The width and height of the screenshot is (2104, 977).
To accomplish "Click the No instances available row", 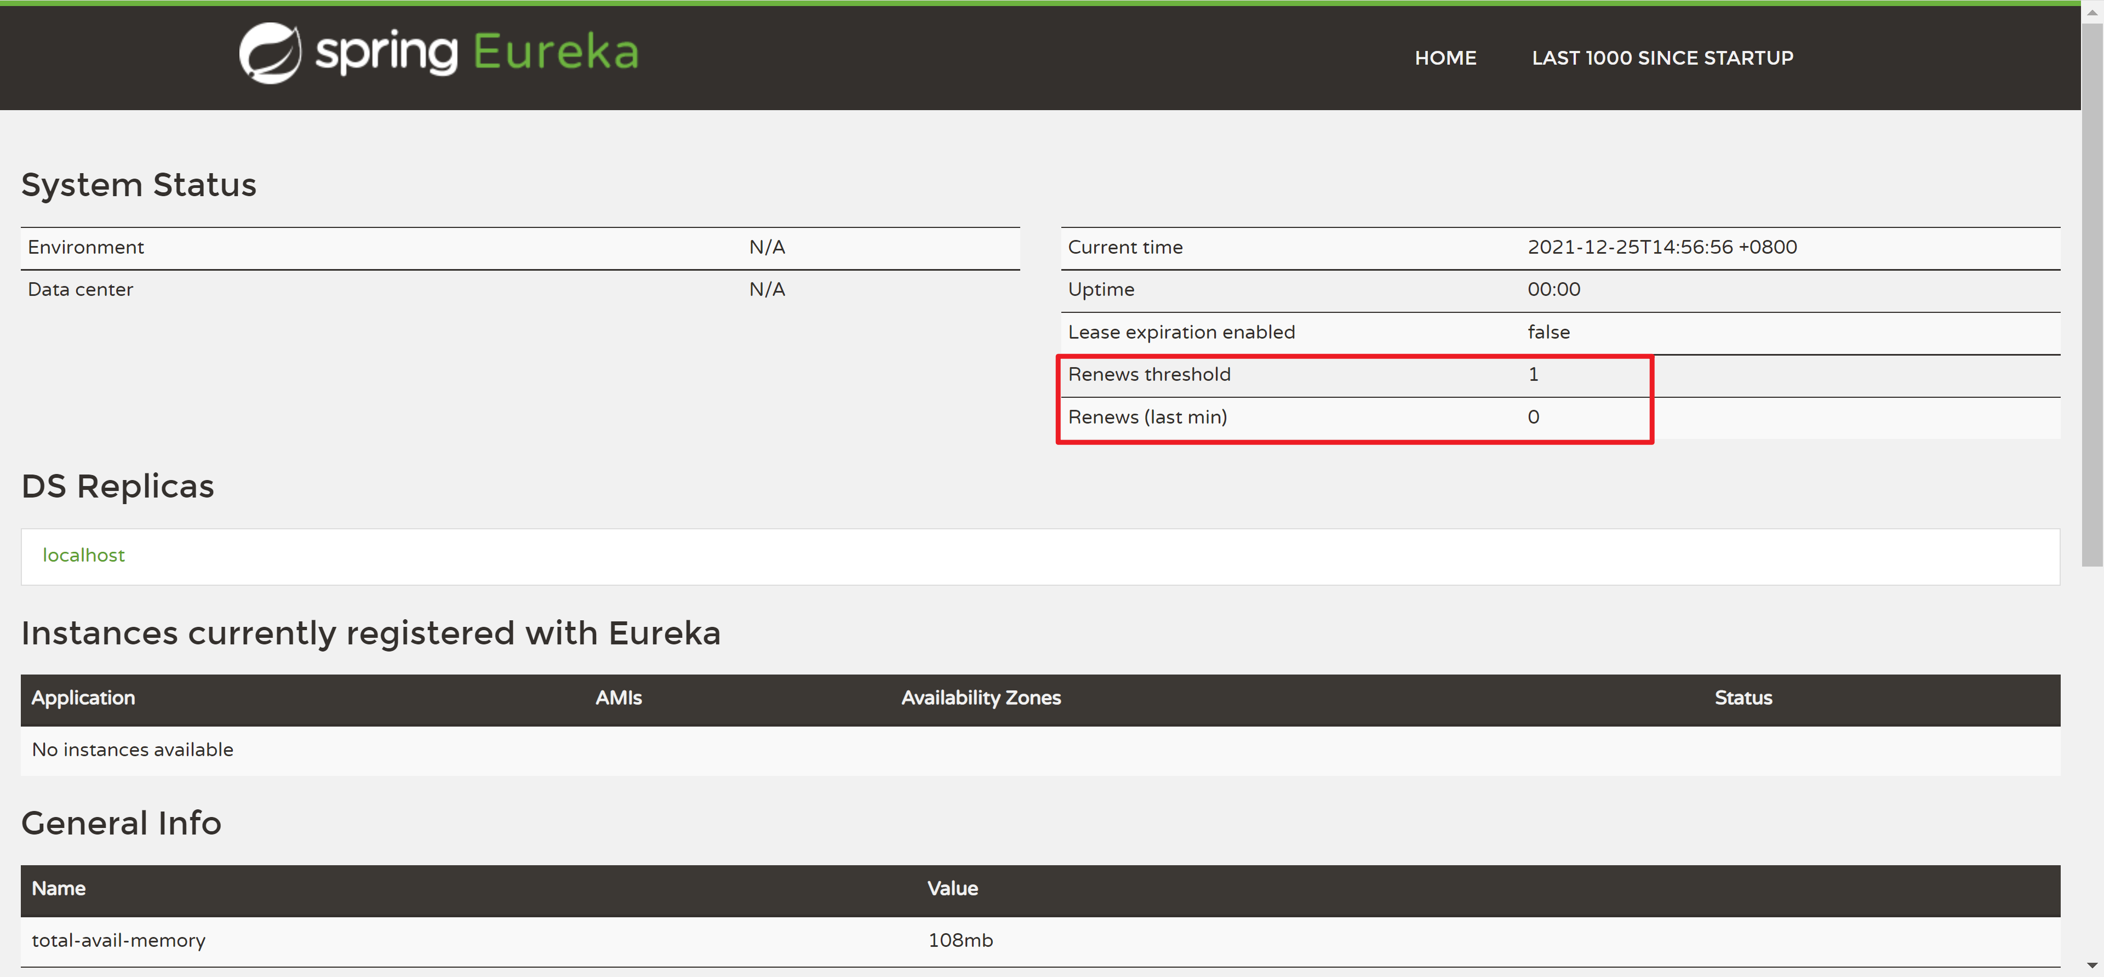I will pyautogui.click(x=132, y=750).
